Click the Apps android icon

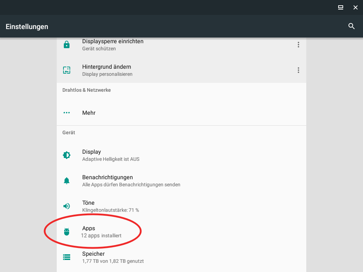tap(67, 232)
